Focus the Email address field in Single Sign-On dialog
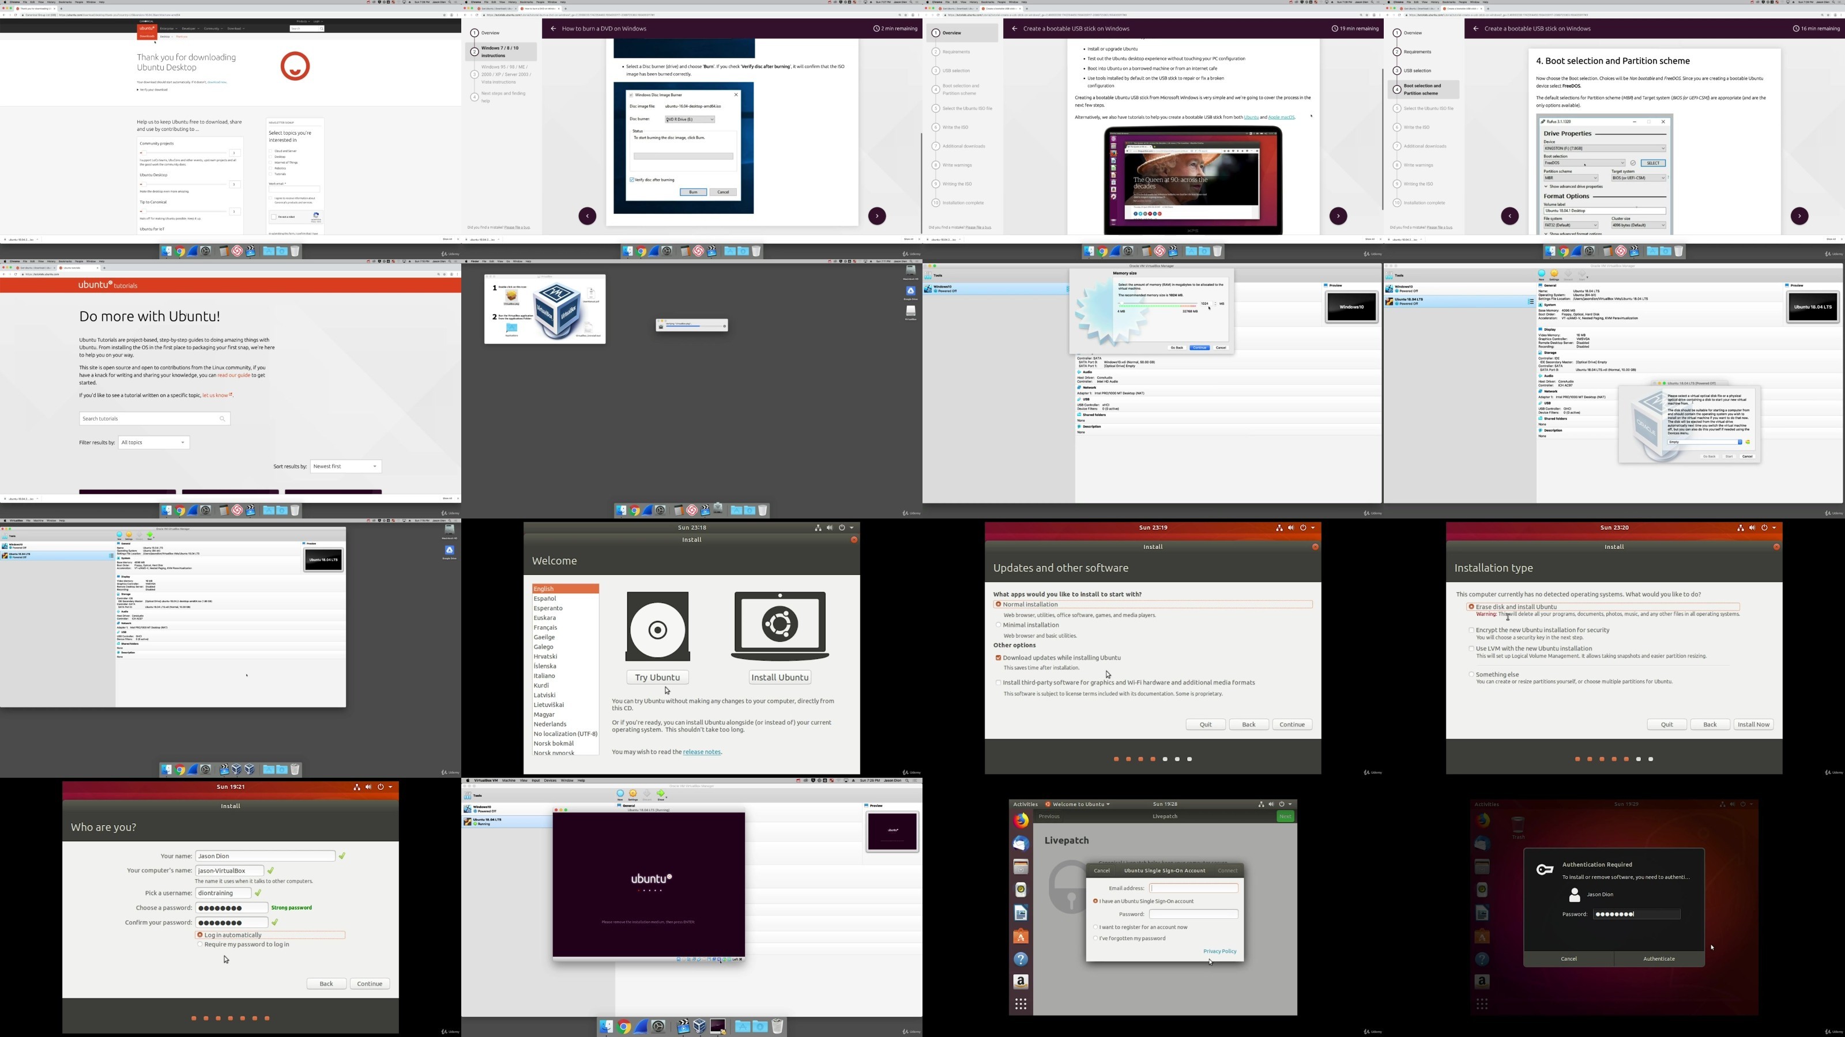This screenshot has height=1037, width=1845. point(1193,888)
